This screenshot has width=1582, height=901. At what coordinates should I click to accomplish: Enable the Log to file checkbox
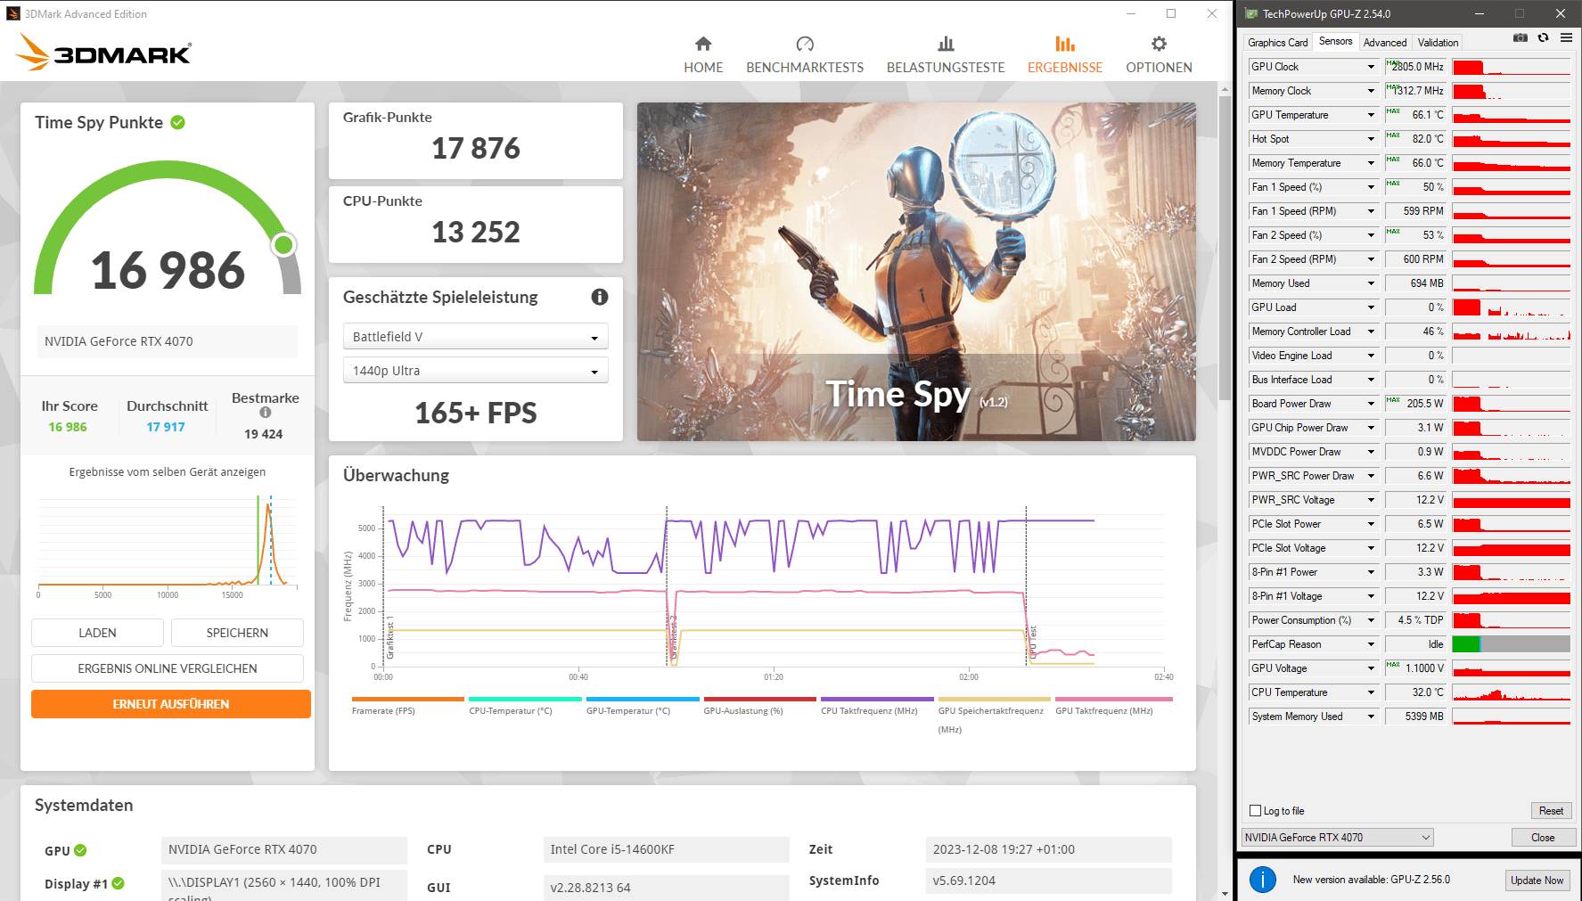click(1256, 811)
